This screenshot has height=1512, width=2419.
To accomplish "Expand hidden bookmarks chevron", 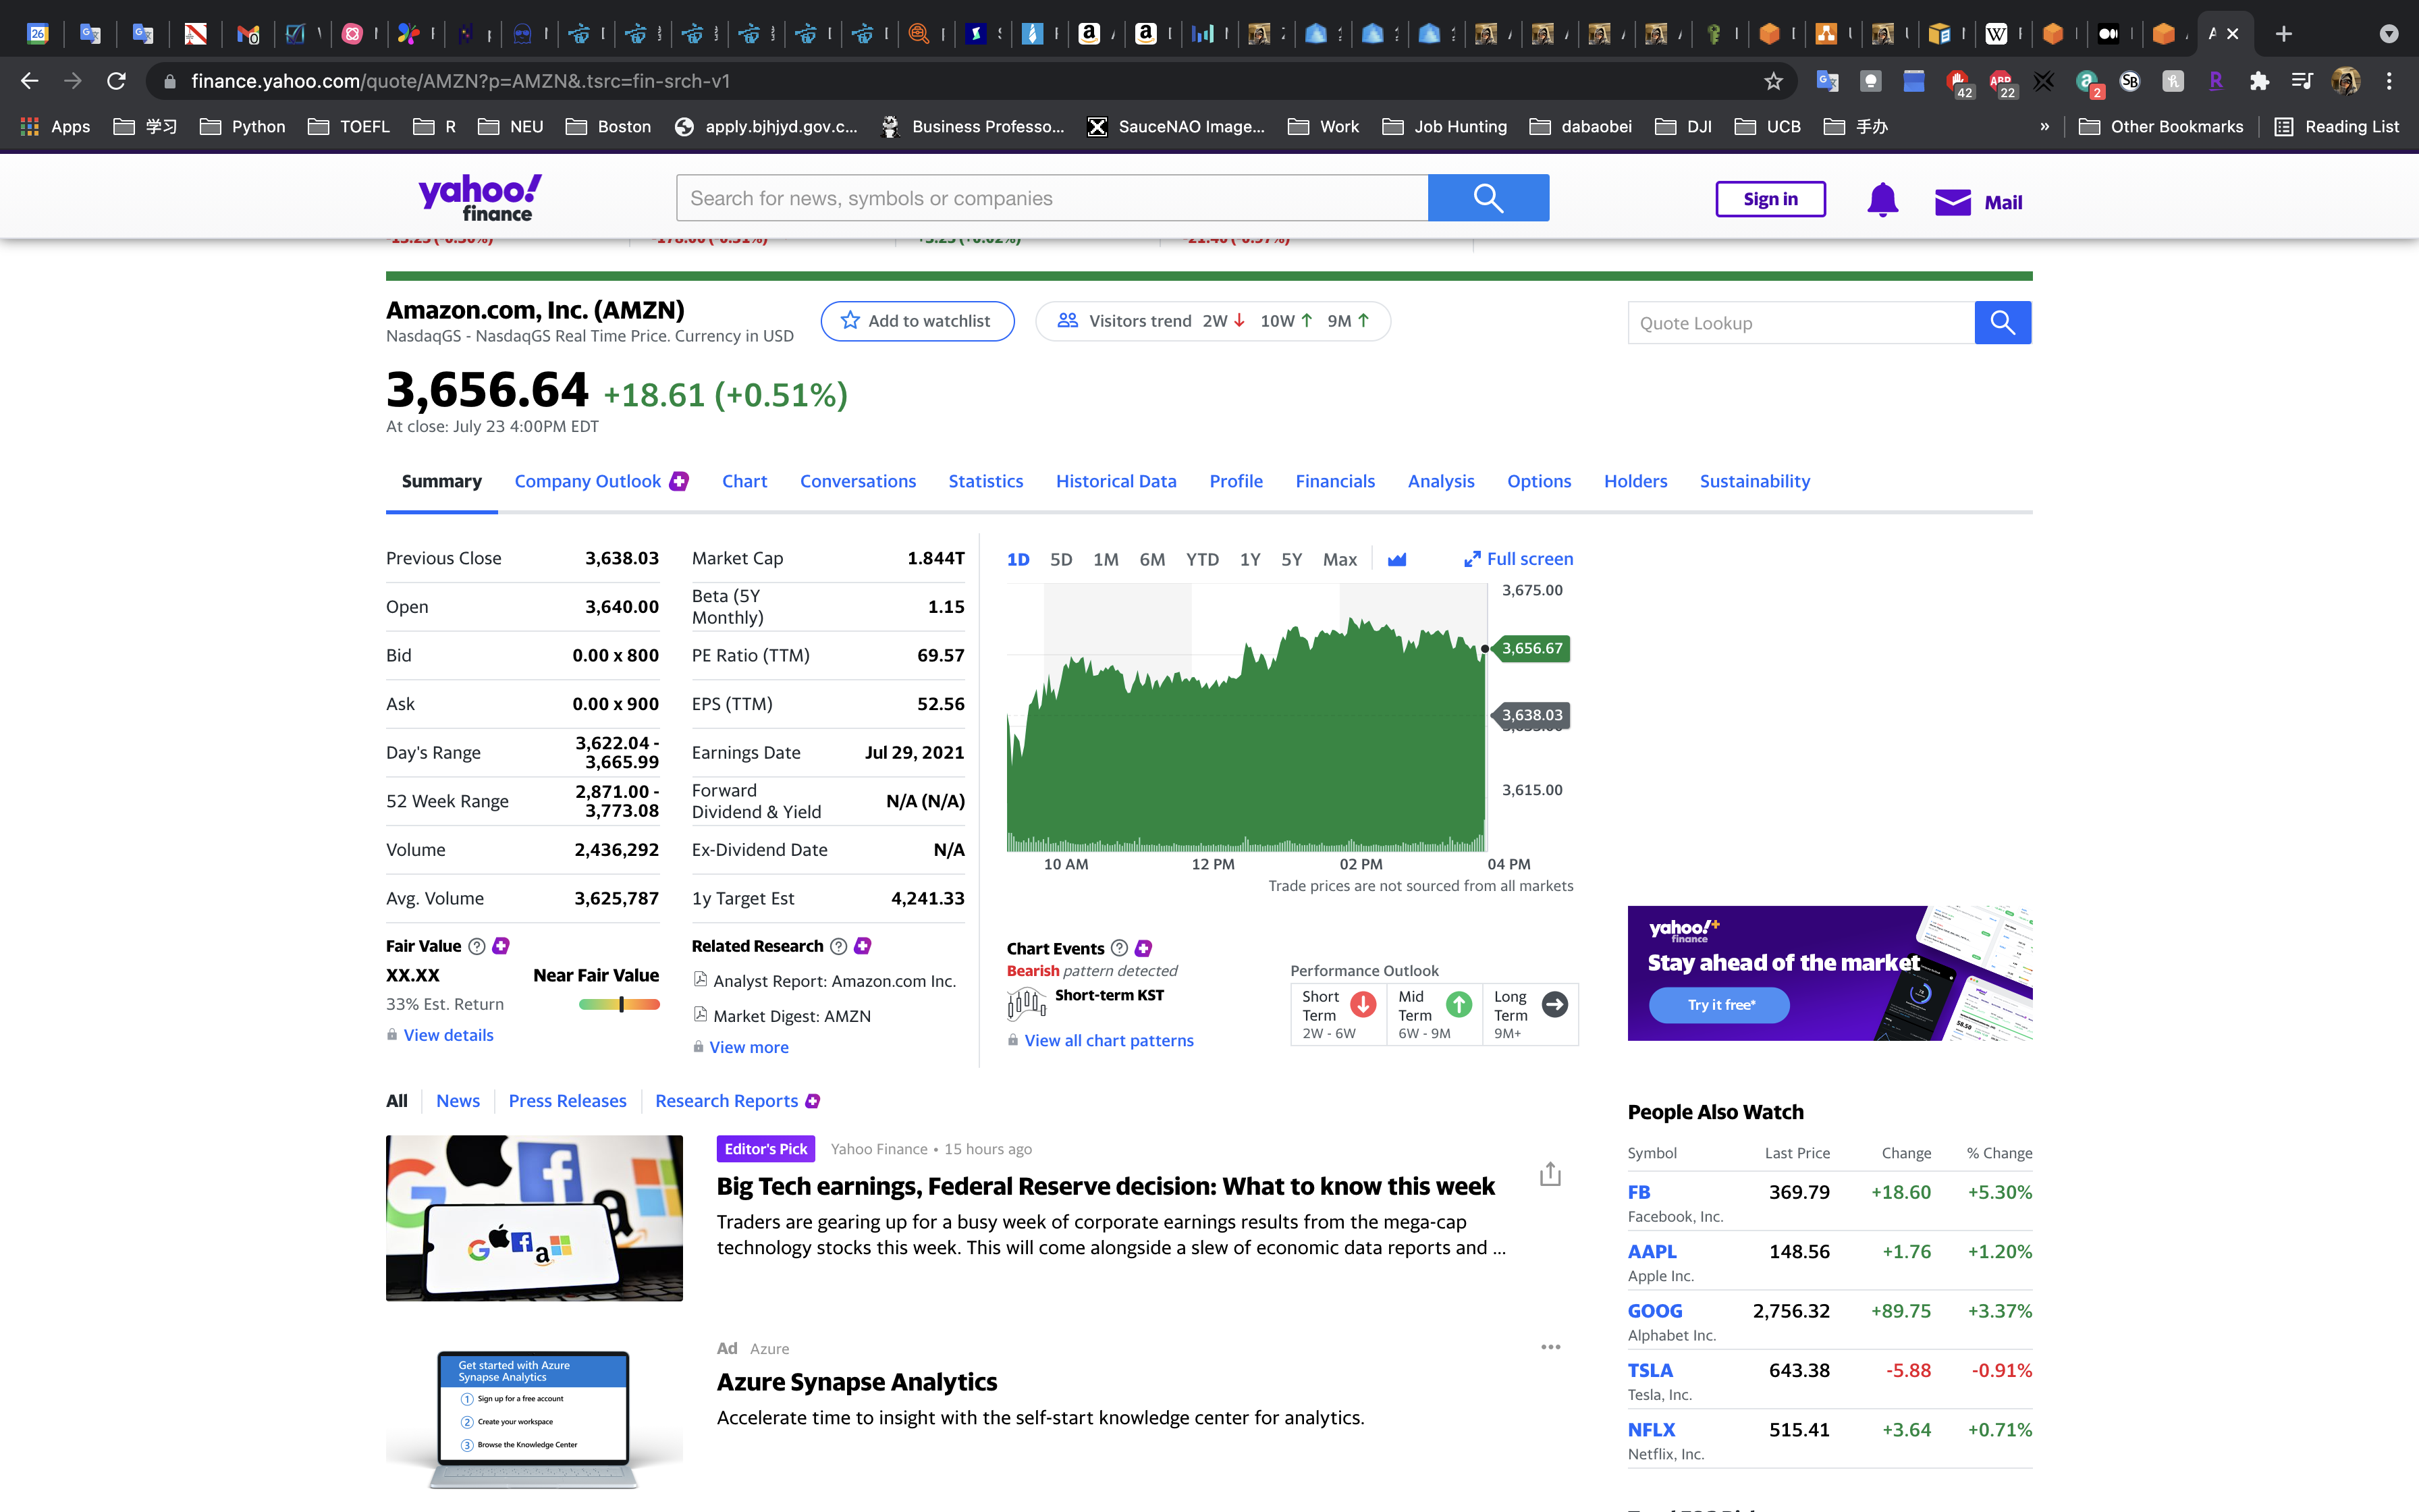I will (2044, 127).
